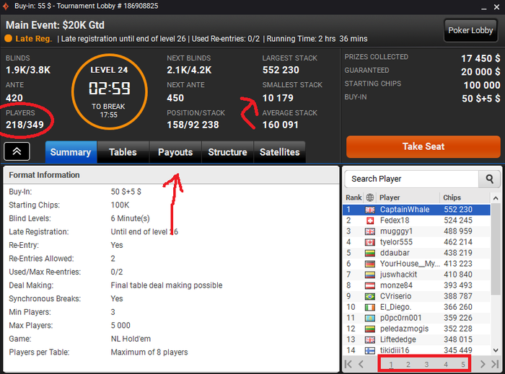Select the player row peledazmogis

417,329
